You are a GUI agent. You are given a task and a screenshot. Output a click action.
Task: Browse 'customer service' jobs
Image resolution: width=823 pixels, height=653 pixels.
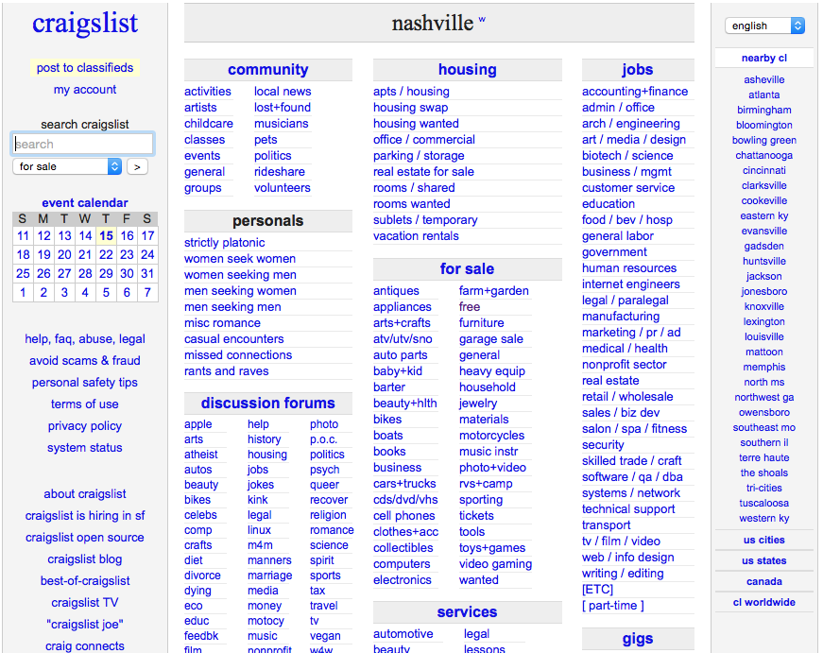pos(628,188)
